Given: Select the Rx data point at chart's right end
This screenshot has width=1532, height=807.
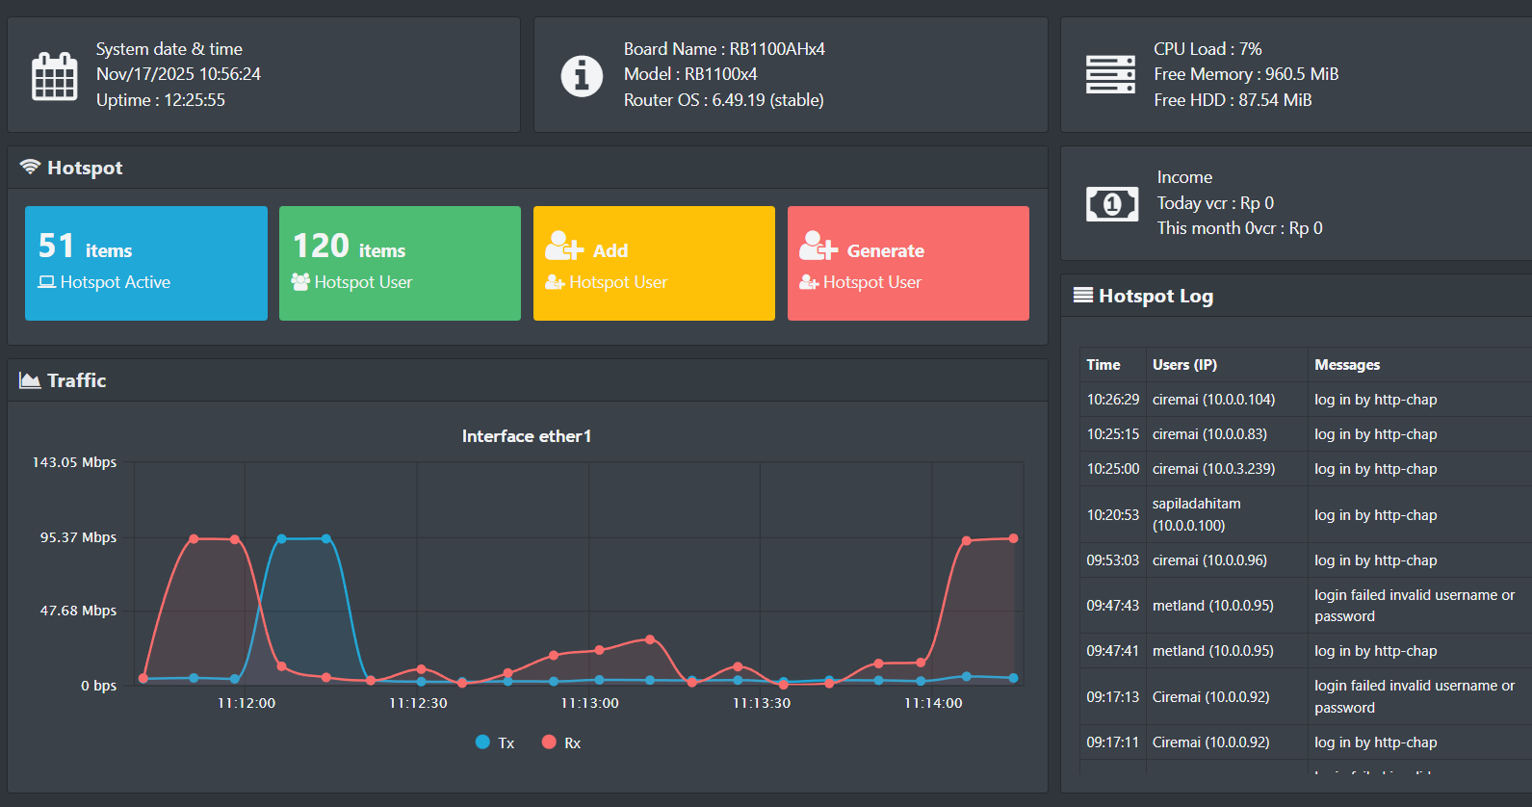Looking at the screenshot, I should pyautogui.click(x=1013, y=538).
